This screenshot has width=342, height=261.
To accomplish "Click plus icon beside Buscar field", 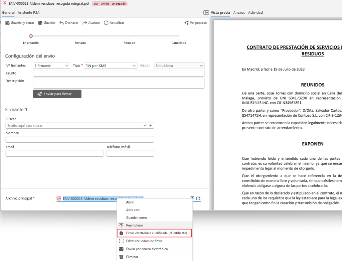I will tap(151, 125).
